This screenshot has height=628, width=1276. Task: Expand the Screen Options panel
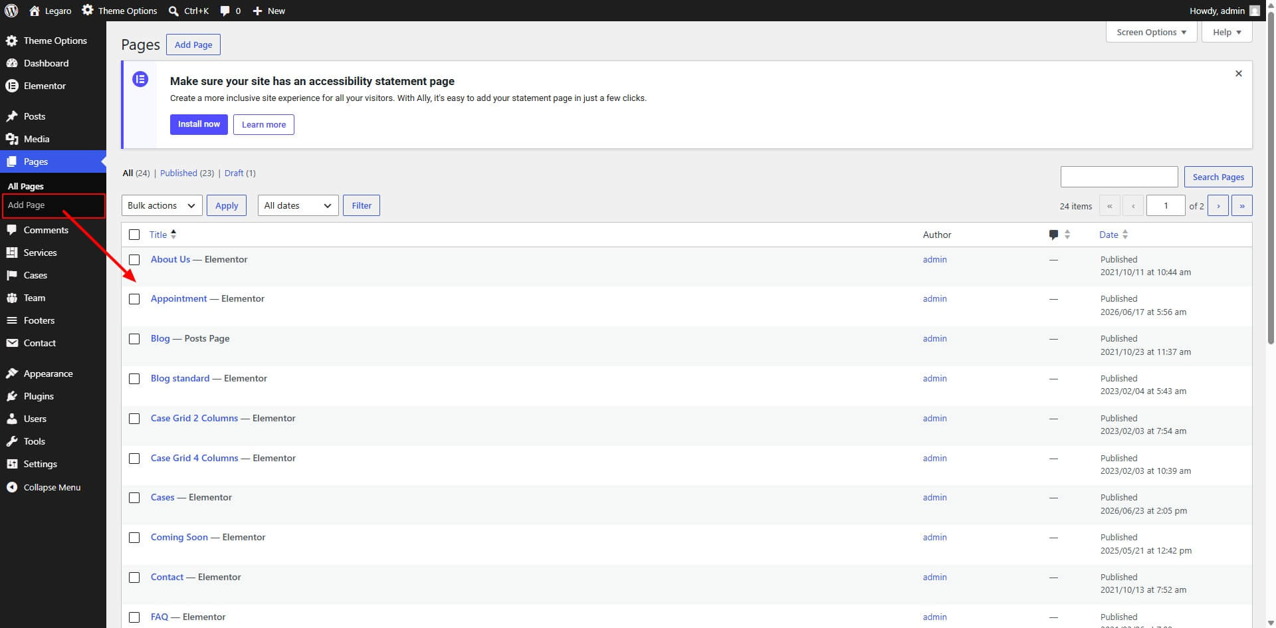tap(1151, 32)
